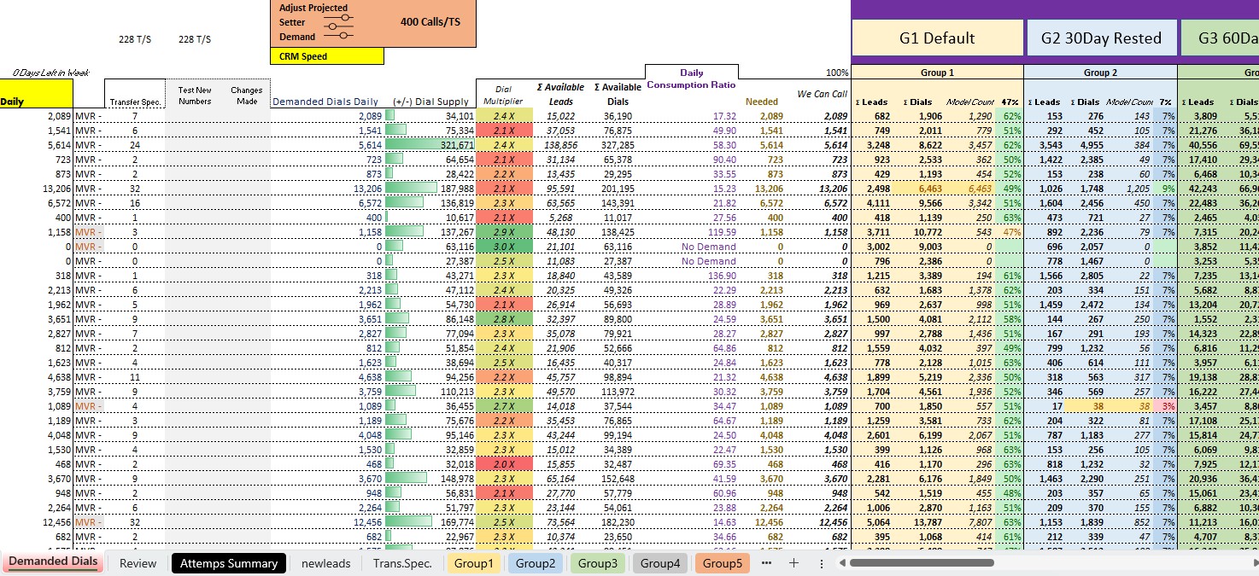Switch to the Review sheet tab

point(137,563)
